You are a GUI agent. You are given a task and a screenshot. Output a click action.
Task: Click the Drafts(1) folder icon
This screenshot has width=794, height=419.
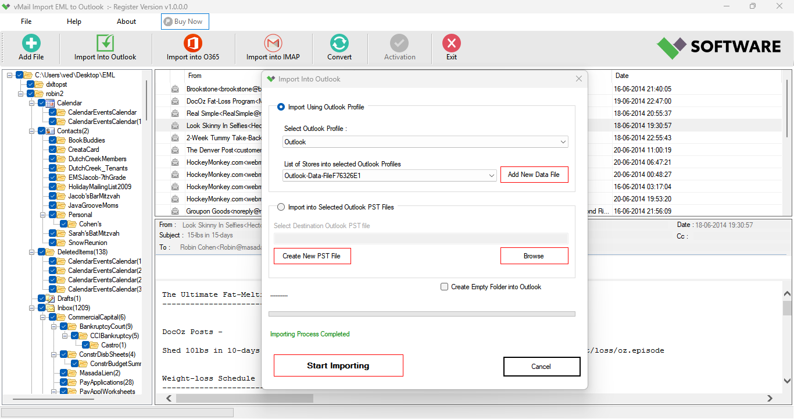tap(51, 299)
